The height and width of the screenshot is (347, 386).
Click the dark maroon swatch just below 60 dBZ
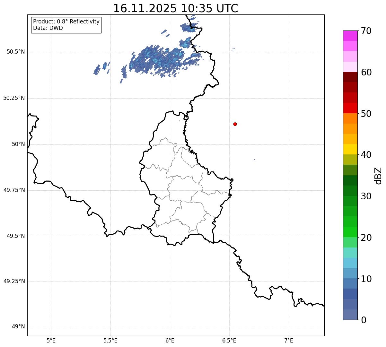(x=350, y=77)
